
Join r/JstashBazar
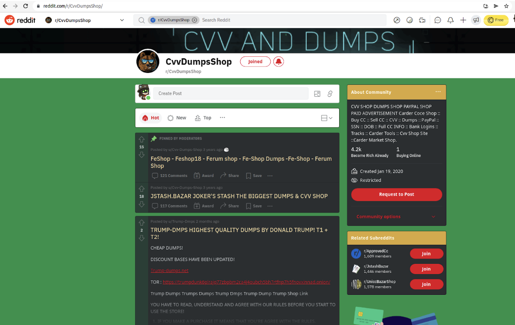[426, 269]
